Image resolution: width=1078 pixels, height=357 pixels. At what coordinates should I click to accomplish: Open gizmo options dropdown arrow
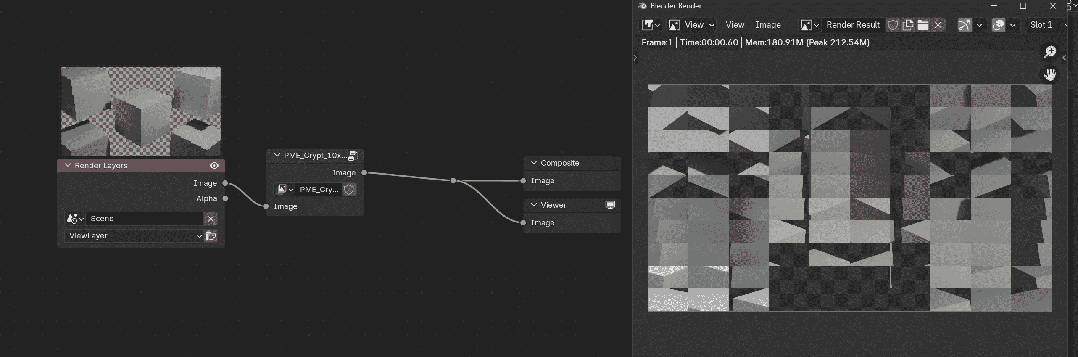(x=979, y=25)
